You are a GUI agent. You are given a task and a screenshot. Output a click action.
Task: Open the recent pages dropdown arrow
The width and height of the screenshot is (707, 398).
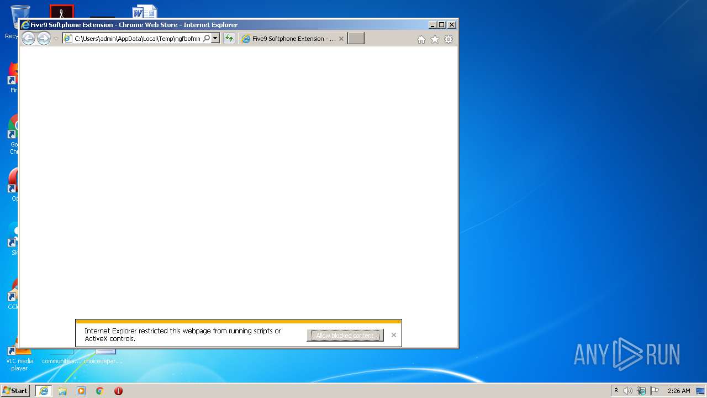[56, 39]
